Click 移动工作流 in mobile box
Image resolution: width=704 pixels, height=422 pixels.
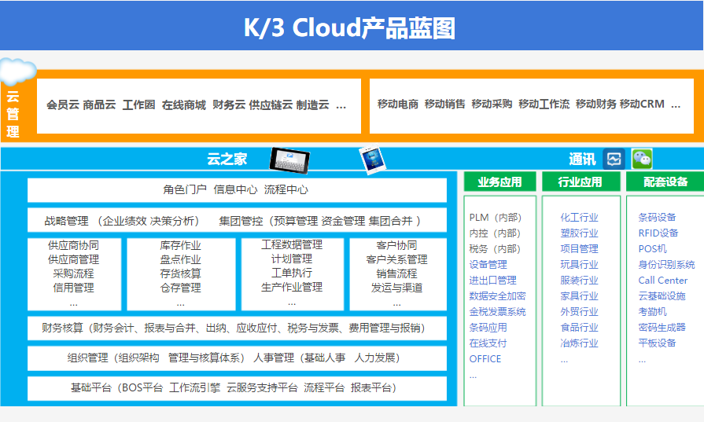point(544,104)
